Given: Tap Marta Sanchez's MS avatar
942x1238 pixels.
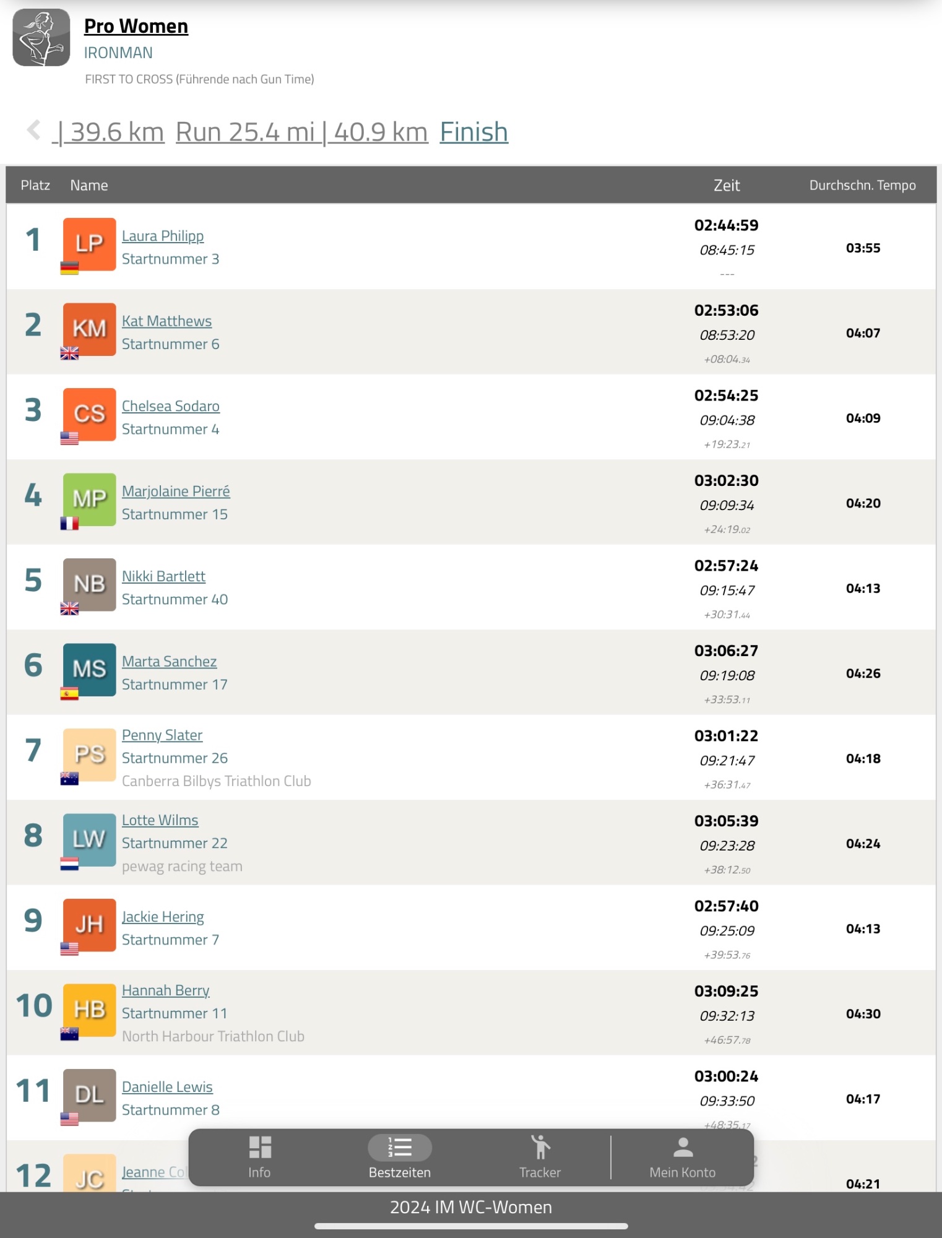Looking at the screenshot, I should (89, 670).
